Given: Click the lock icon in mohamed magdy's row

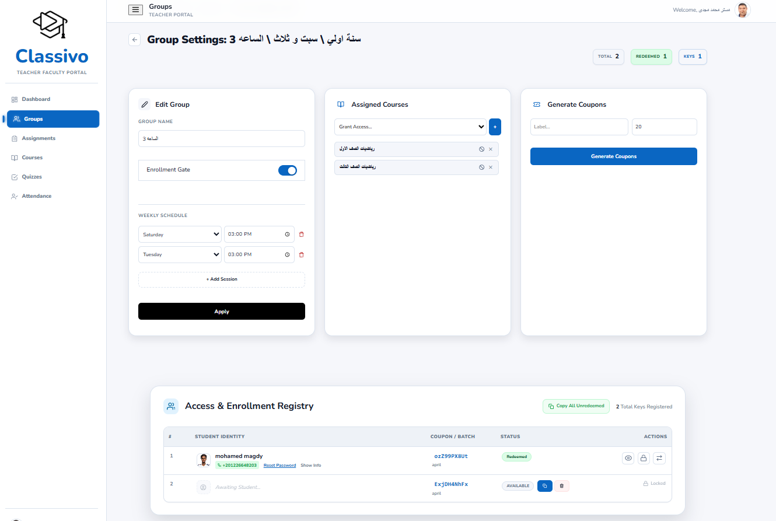Looking at the screenshot, I should click(644, 458).
